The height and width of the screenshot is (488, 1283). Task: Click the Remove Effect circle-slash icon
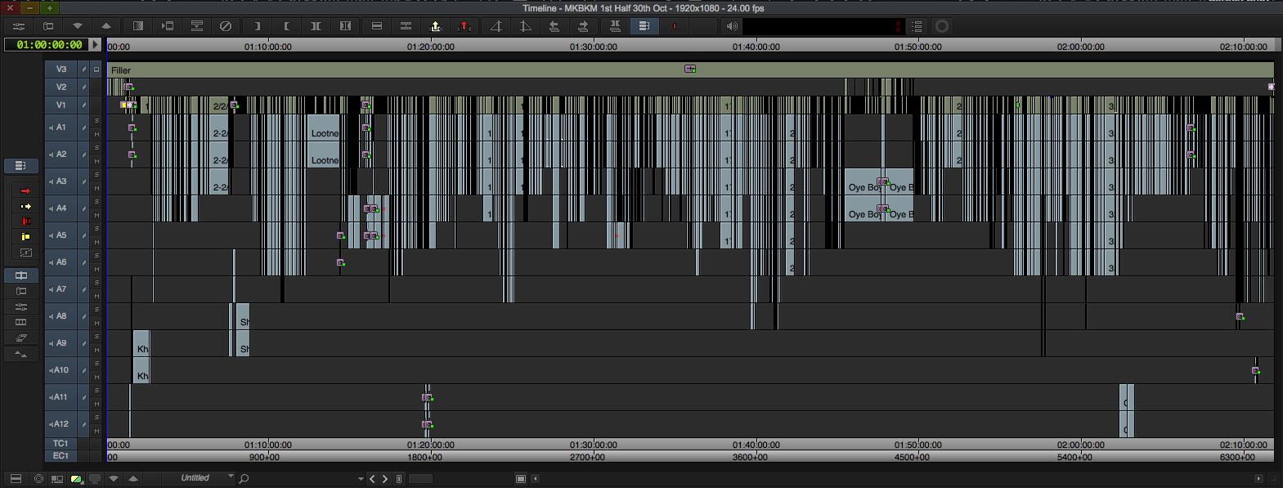(x=226, y=26)
